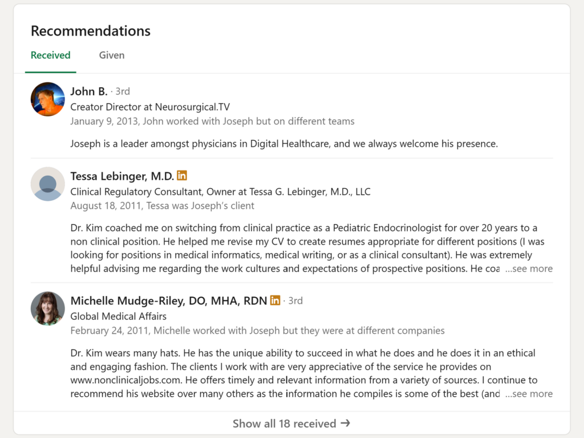
Task: Select the Received tab
Action: 50,55
